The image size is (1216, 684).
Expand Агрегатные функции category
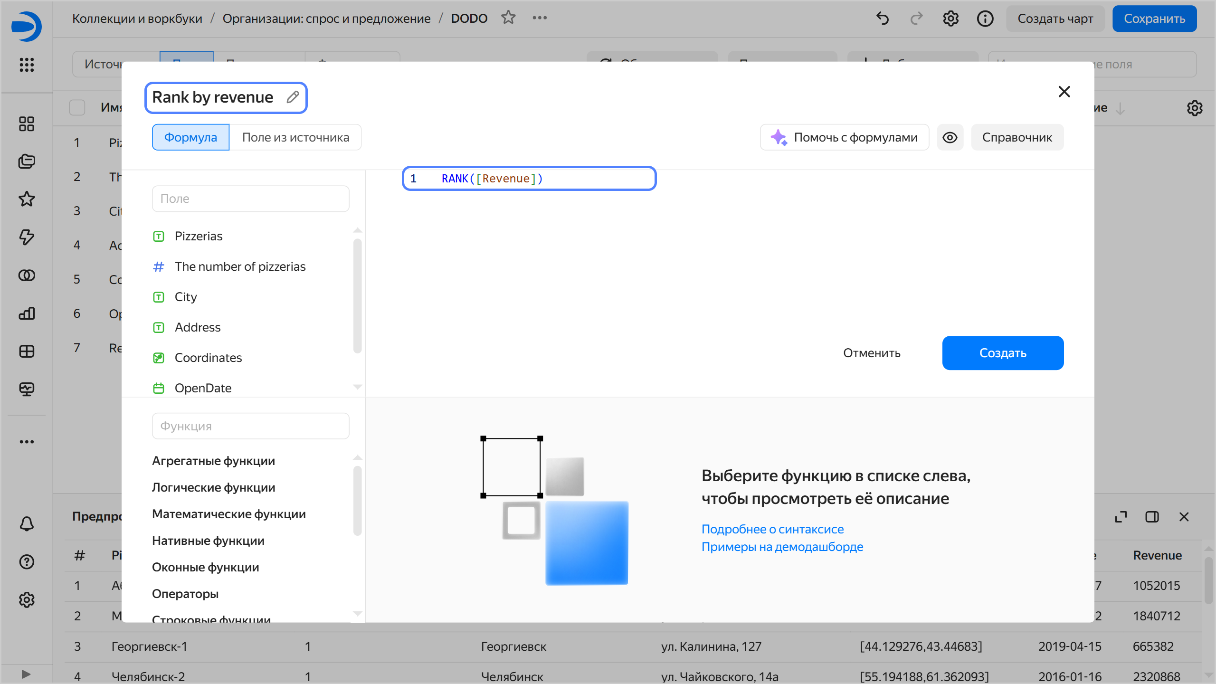[213, 461]
